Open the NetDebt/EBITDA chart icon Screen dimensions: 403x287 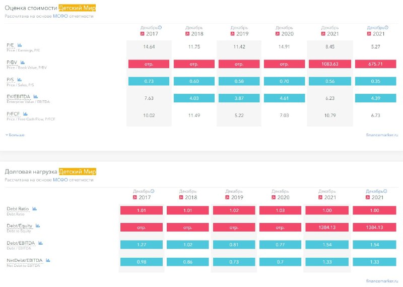coord(48,260)
